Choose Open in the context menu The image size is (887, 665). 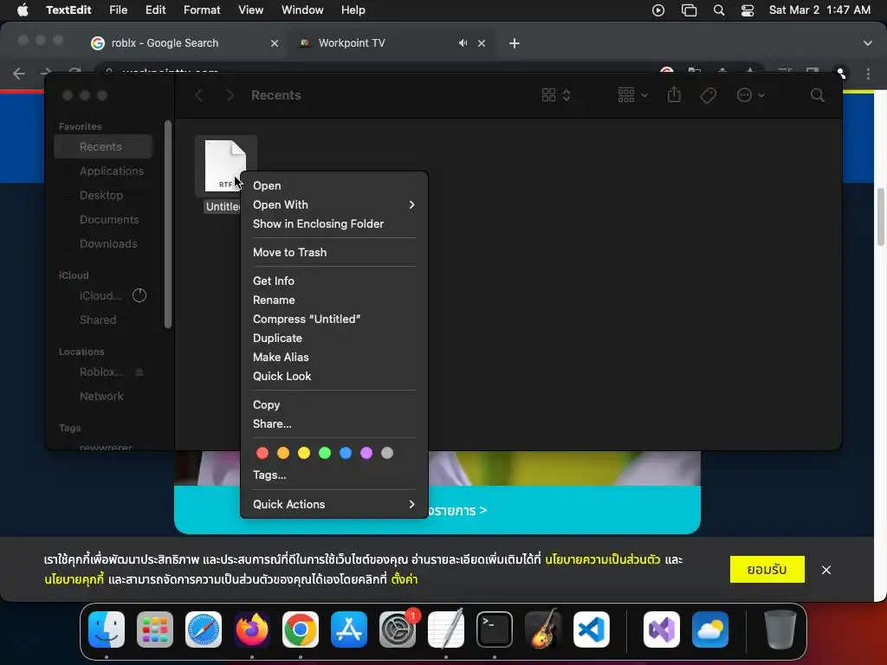coord(333,185)
